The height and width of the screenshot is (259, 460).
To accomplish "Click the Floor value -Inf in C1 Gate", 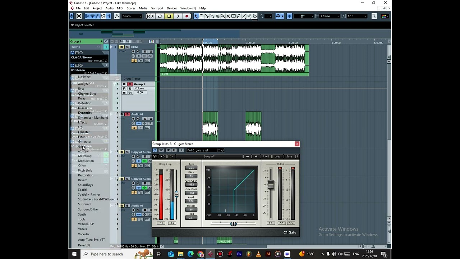I will click(x=191, y=176).
